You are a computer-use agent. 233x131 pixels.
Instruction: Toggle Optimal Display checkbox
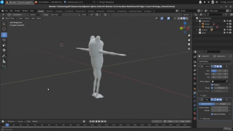tap(212, 114)
